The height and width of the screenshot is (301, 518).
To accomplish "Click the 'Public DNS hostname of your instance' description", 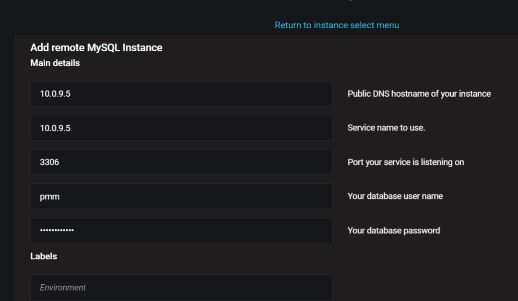I will pyautogui.click(x=419, y=93).
